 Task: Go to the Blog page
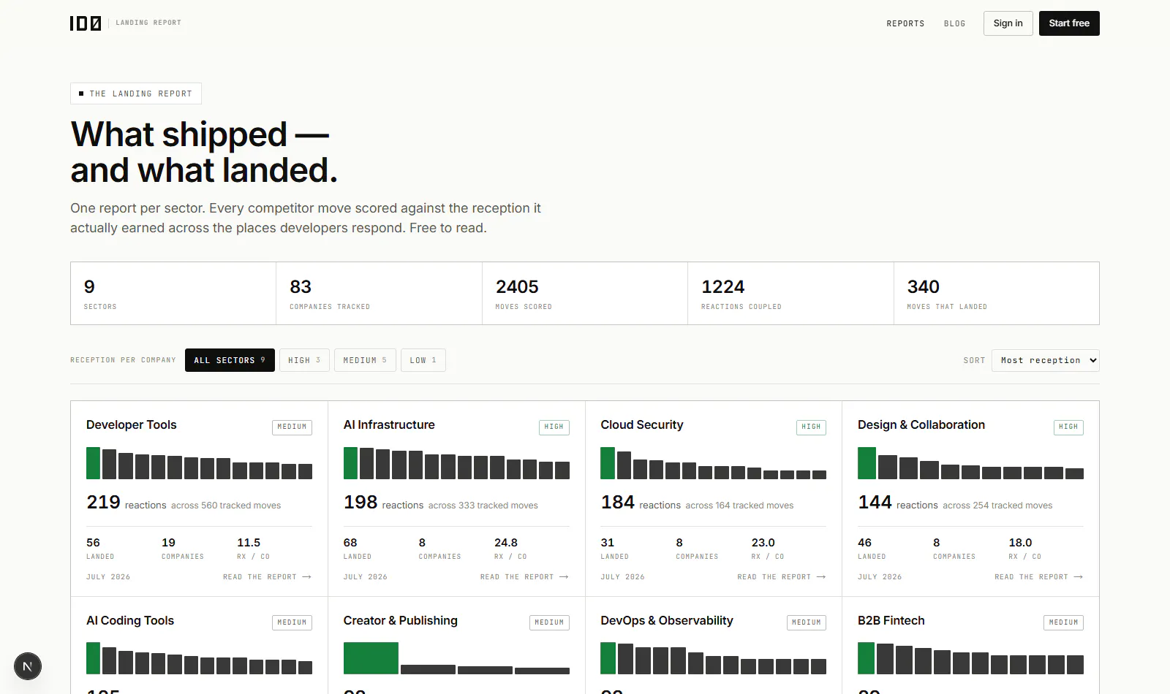point(954,23)
